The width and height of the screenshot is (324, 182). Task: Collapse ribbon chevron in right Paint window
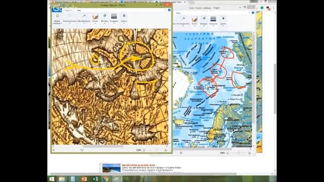249,13
